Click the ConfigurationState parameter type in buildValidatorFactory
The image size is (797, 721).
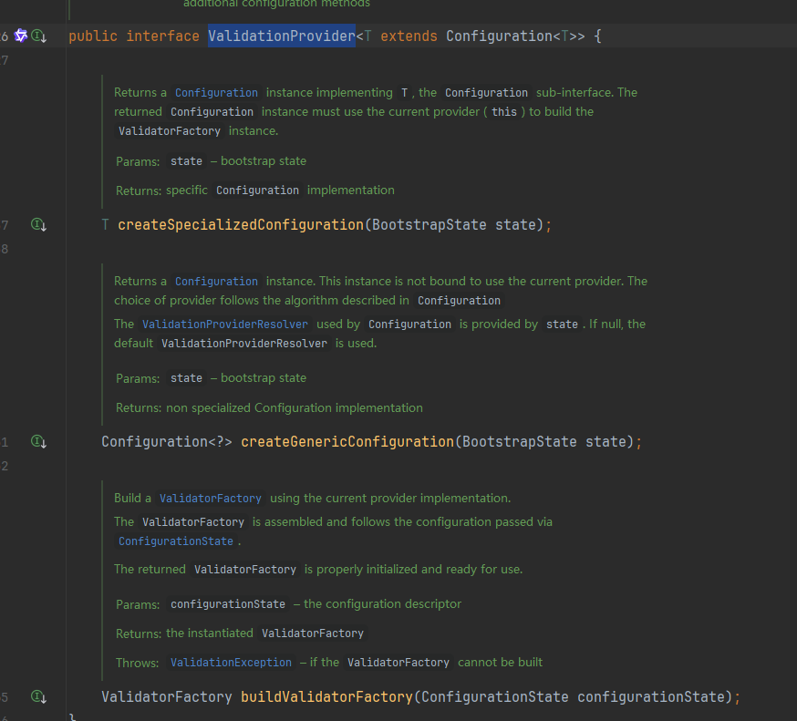(495, 696)
